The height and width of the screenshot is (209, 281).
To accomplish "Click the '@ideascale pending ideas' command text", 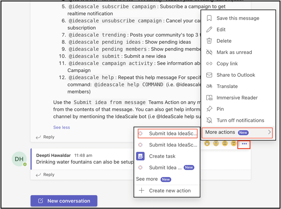I will click(105, 42).
